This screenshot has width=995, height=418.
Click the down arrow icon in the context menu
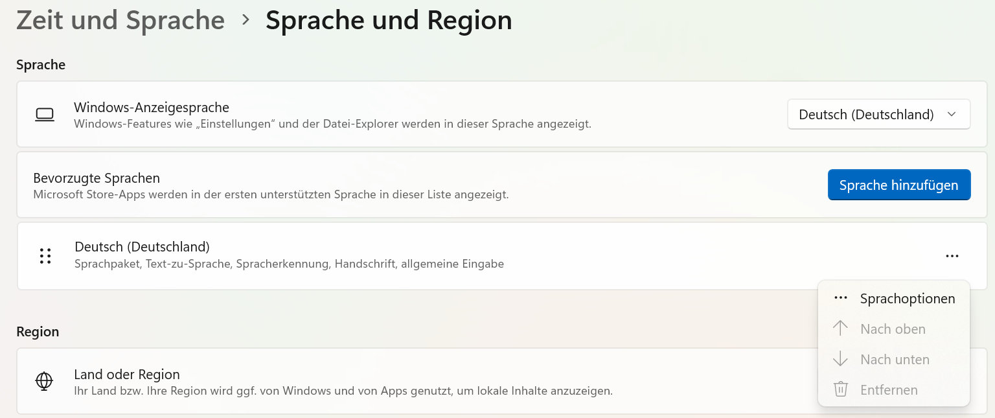point(840,359)
